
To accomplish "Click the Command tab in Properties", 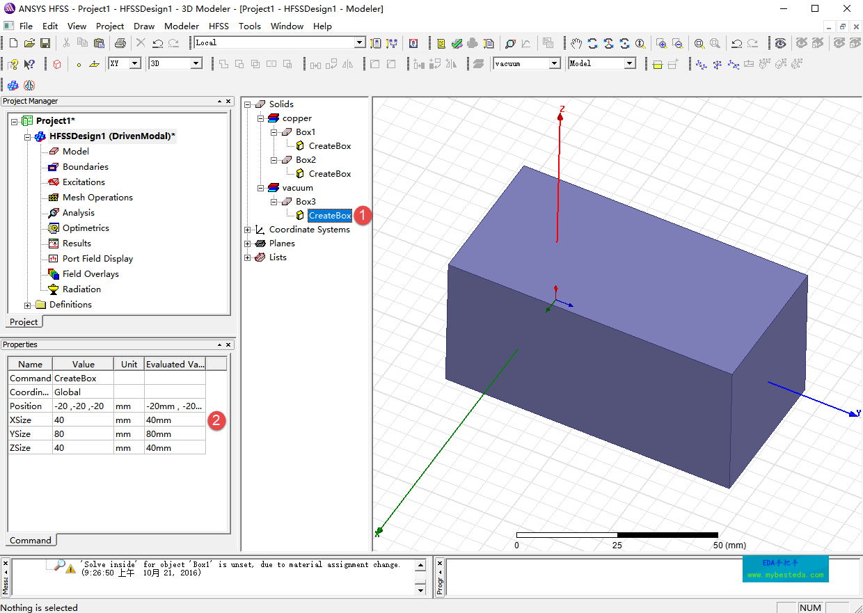I will pyautogui.click(x=31, y=540).
